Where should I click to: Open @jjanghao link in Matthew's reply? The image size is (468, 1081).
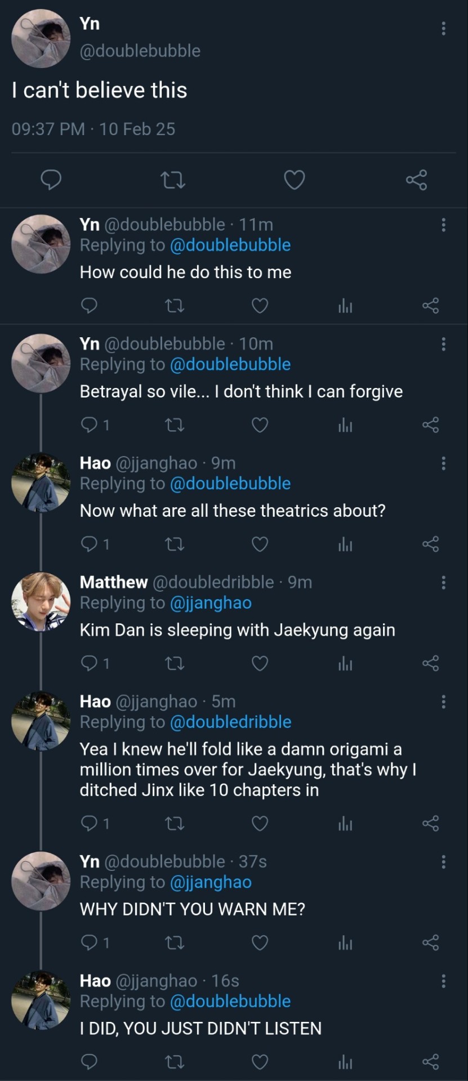(x=211, y=603)
